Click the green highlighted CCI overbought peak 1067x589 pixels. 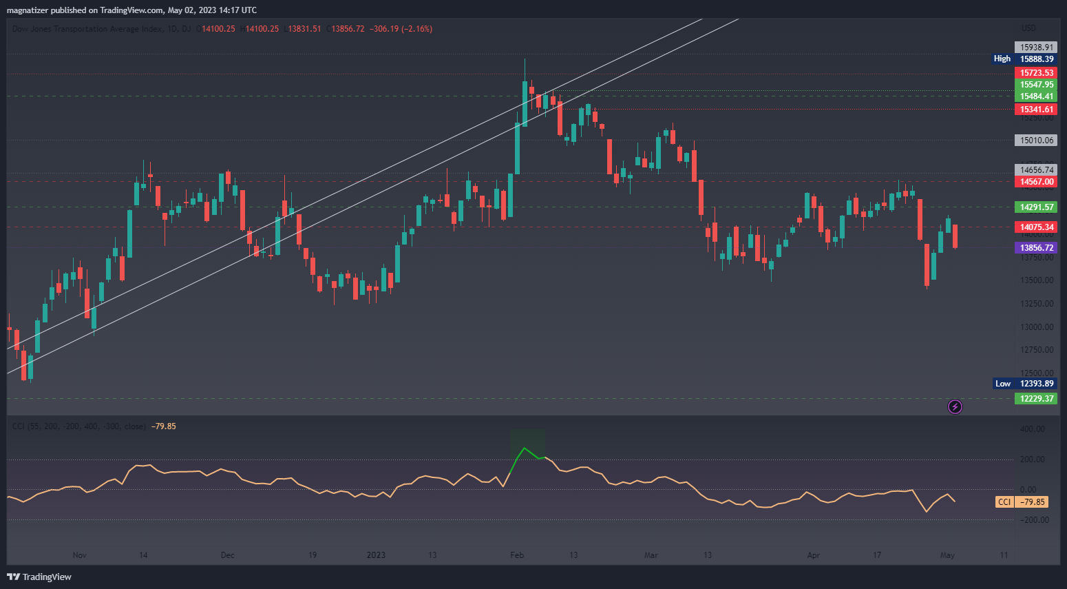coord(525,449)
